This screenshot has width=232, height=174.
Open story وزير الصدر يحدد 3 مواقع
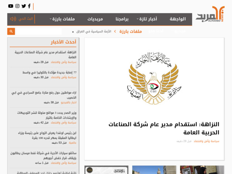coord(47,115)
